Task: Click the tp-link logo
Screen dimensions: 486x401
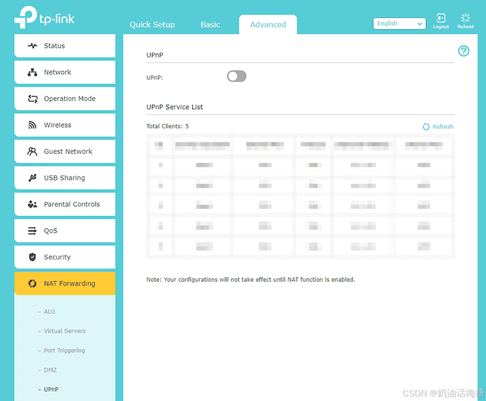Action: (x=44, y=18)
